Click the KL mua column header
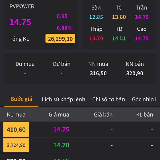The height and width of the screenshot is (160, 160). [x=16, y=114]
